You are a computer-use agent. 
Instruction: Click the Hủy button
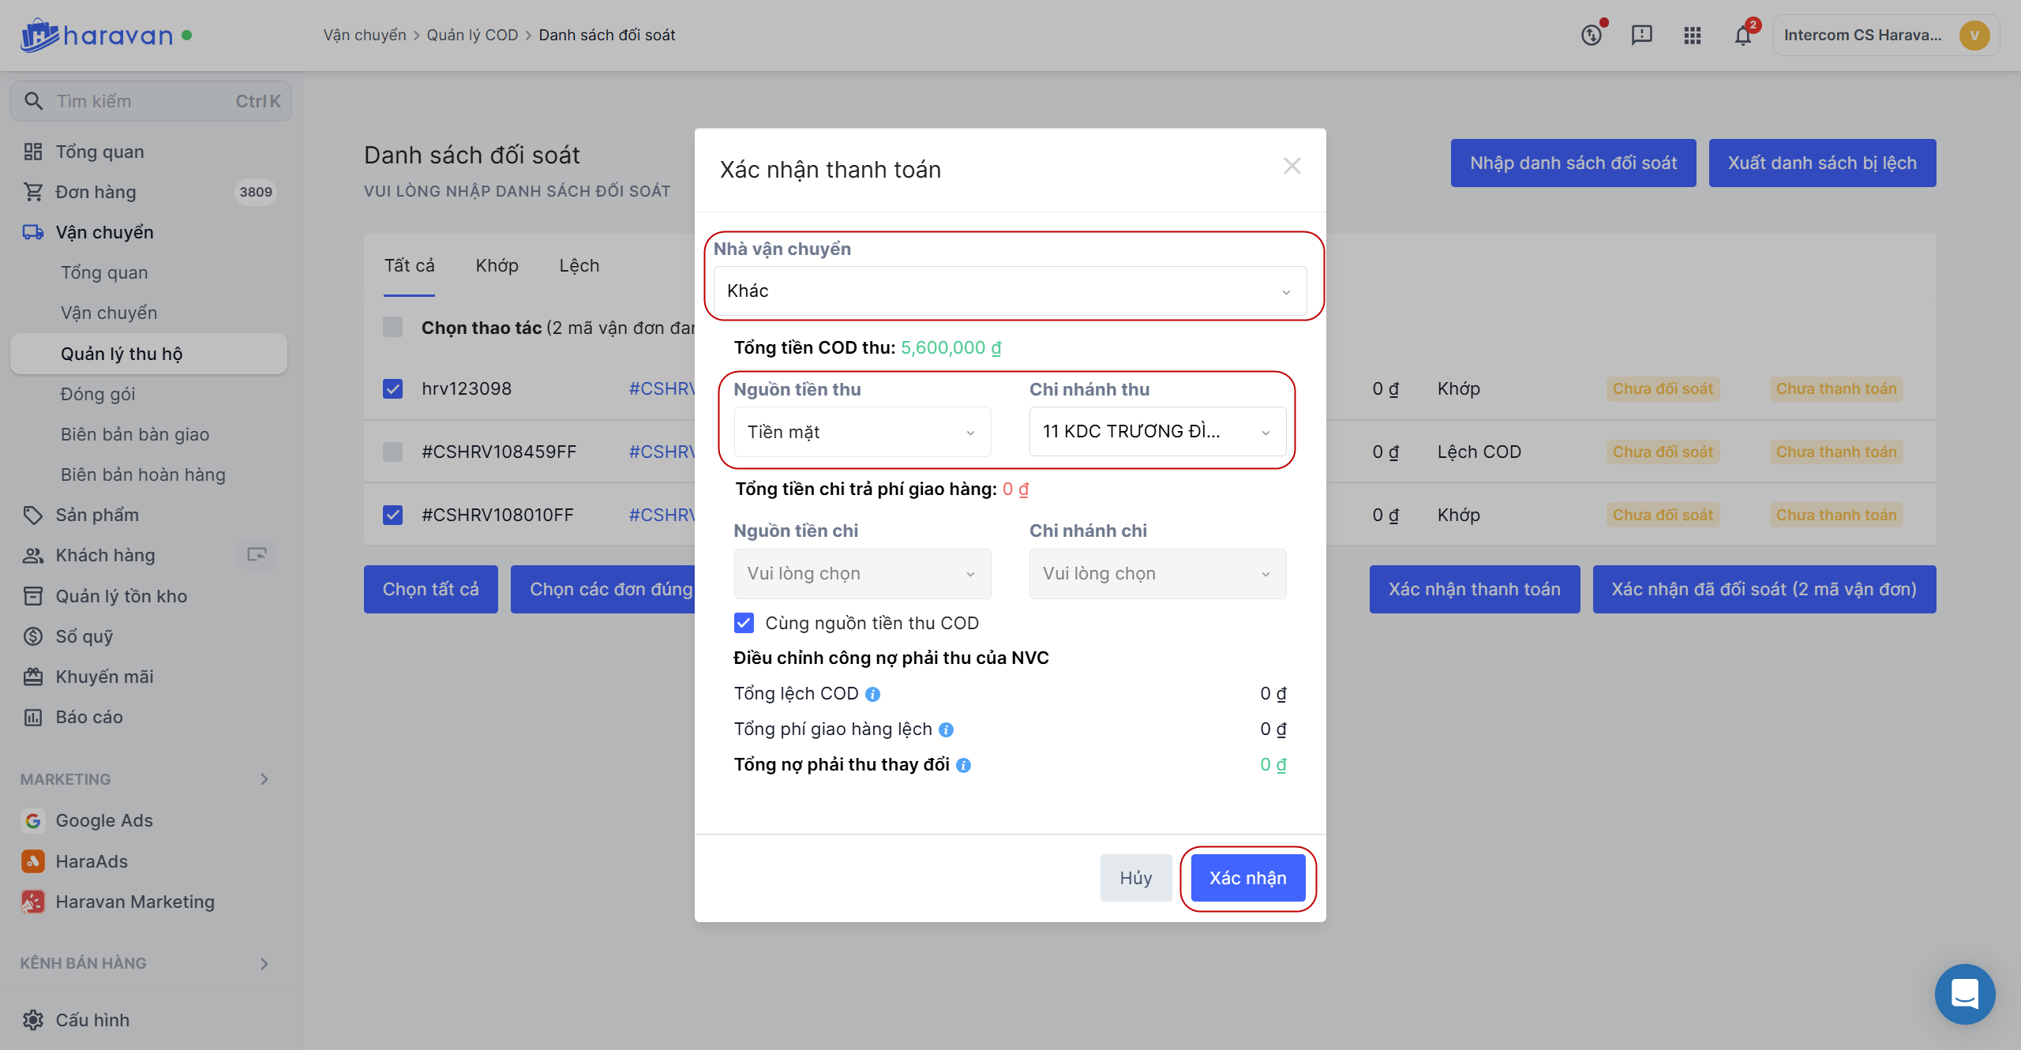click(1135, 878)
